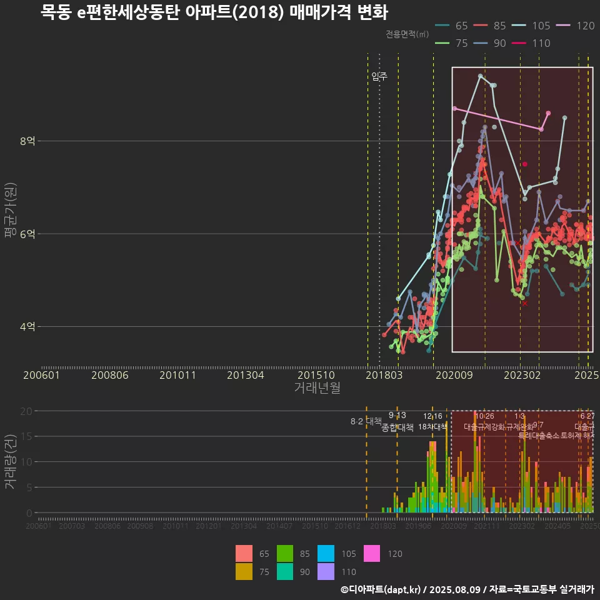Select the 110 purple swatch in bottom legend
Screen dimensions: 600x600
[x=326, y=571]
